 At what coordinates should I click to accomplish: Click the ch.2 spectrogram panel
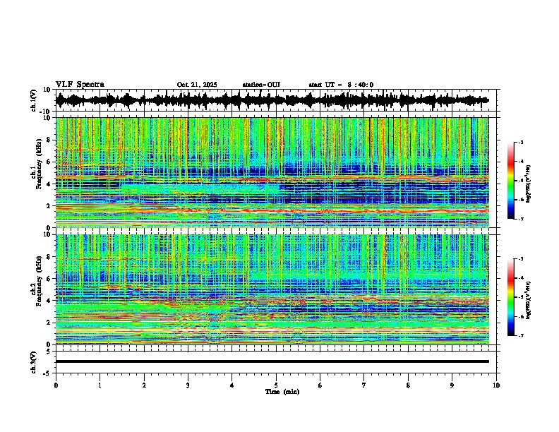272,289
